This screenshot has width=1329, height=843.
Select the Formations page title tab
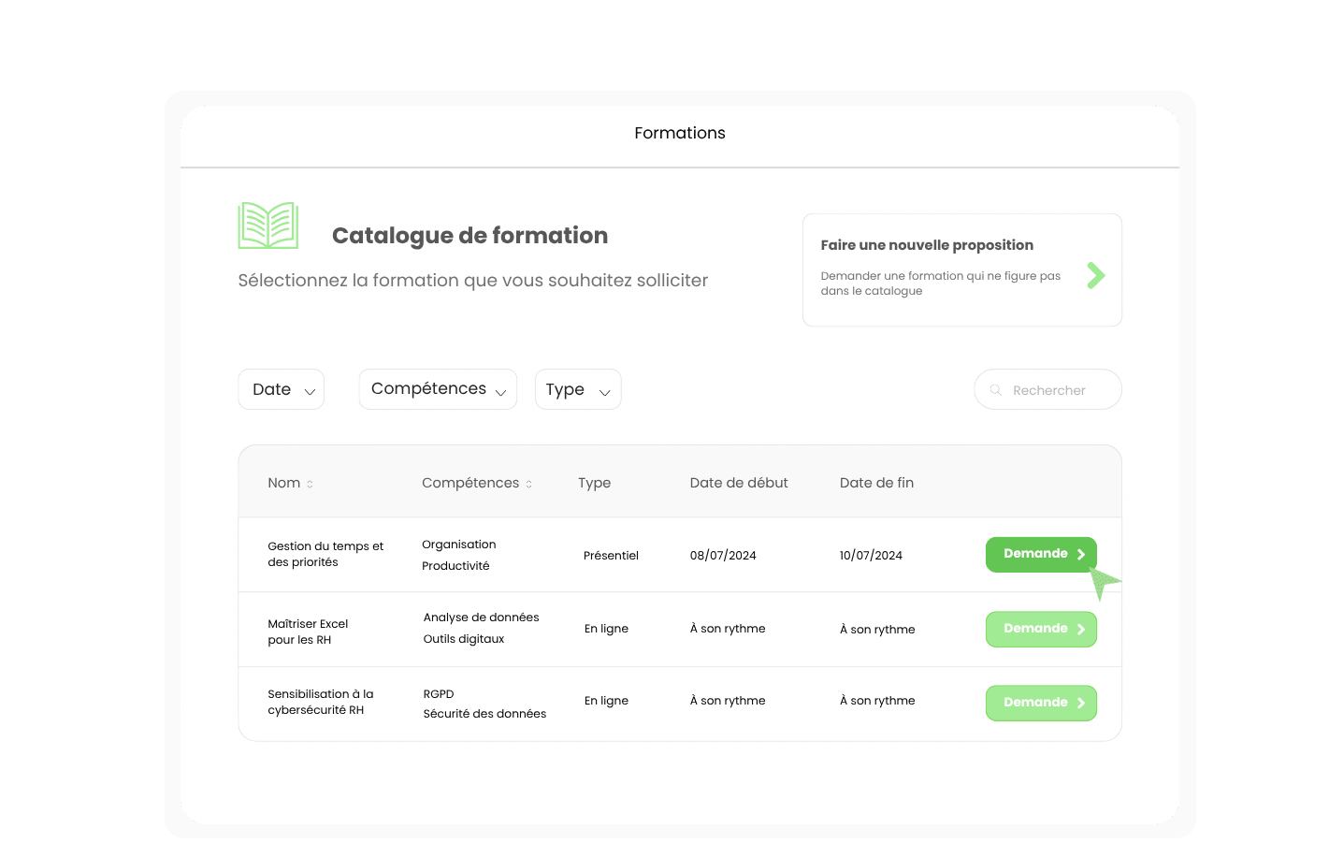tap(680, 133)
